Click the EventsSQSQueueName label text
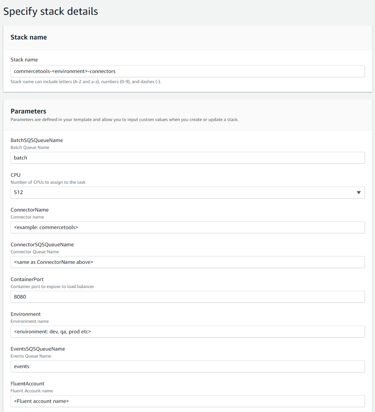The image size is (375, 412). coord(38,349)
